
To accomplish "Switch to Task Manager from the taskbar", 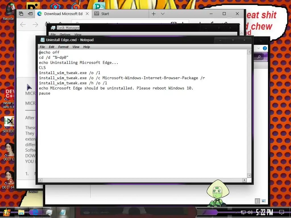I will click(x=49, y=212).
